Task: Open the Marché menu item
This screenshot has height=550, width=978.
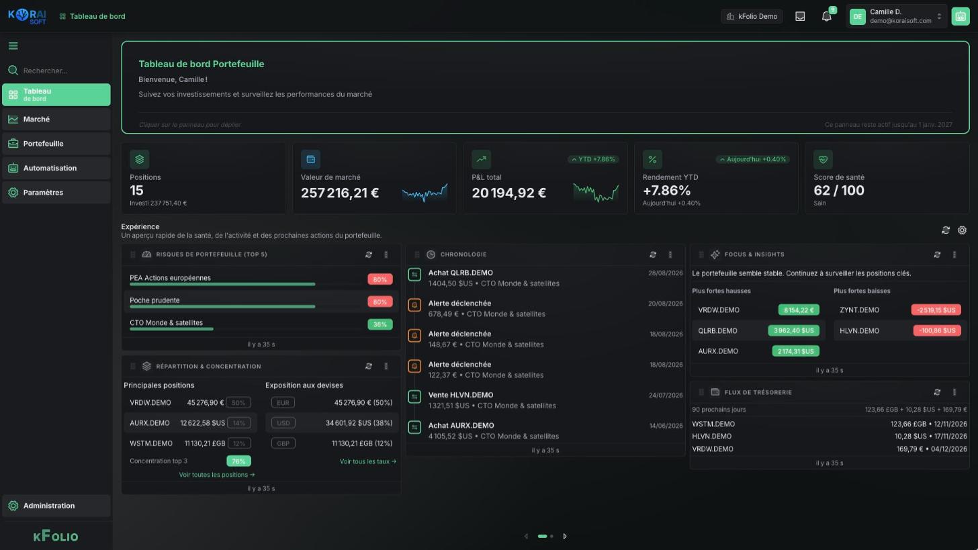Action: (56, 119)
